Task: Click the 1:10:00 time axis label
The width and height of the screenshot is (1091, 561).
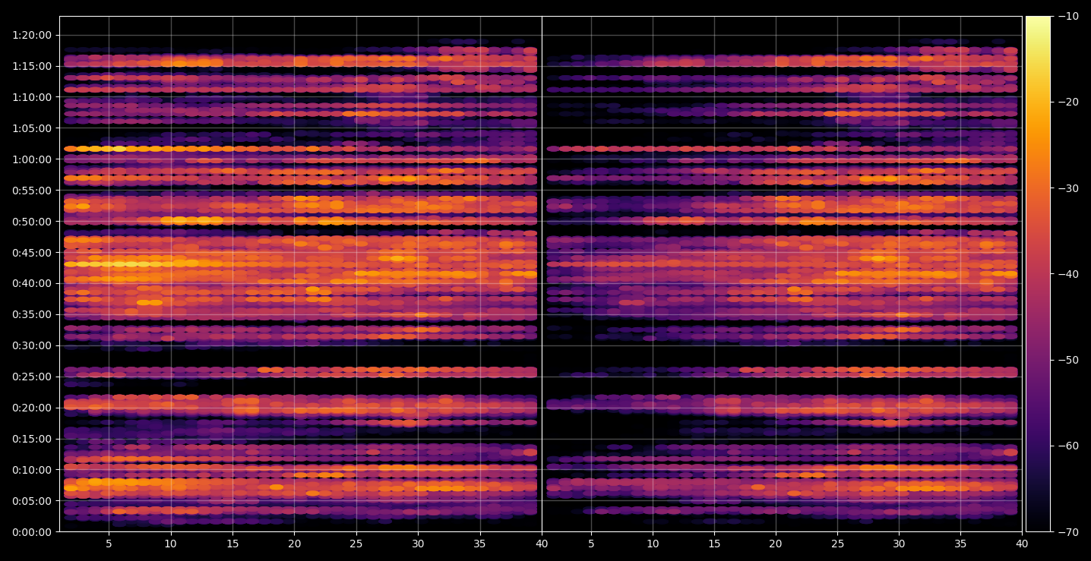Action: coord(32,97)
